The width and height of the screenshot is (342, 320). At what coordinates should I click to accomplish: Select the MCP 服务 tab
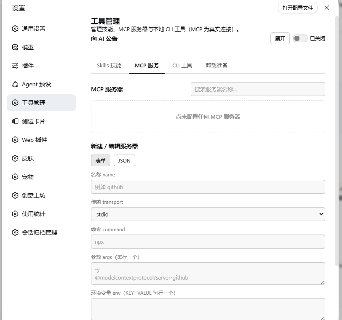point(147,65)
